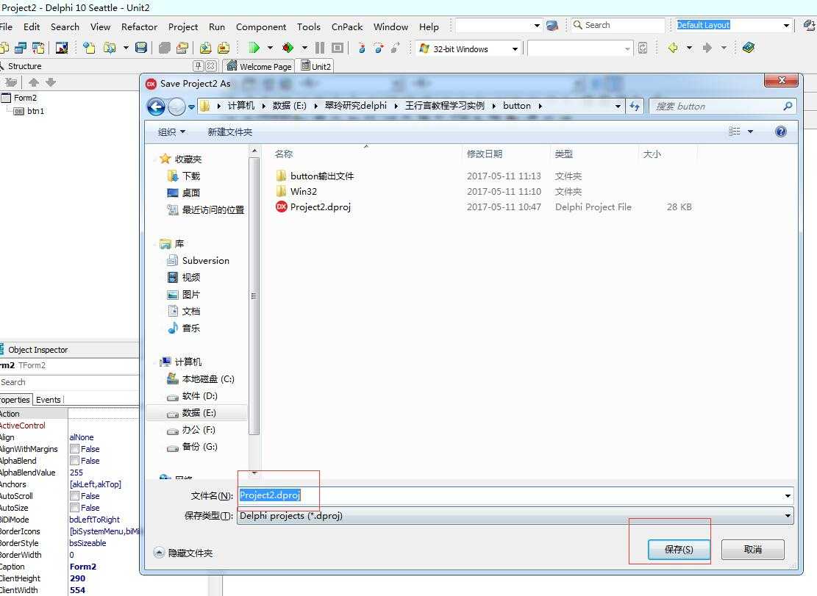Click the Structure move-down arrow icon
Image resolution: width=817 pixels, height=596 pixels.
51,82
